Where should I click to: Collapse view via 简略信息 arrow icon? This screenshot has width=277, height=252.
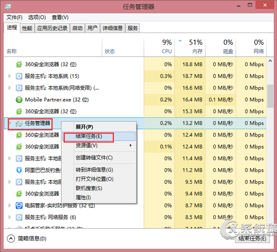(11, 239)
